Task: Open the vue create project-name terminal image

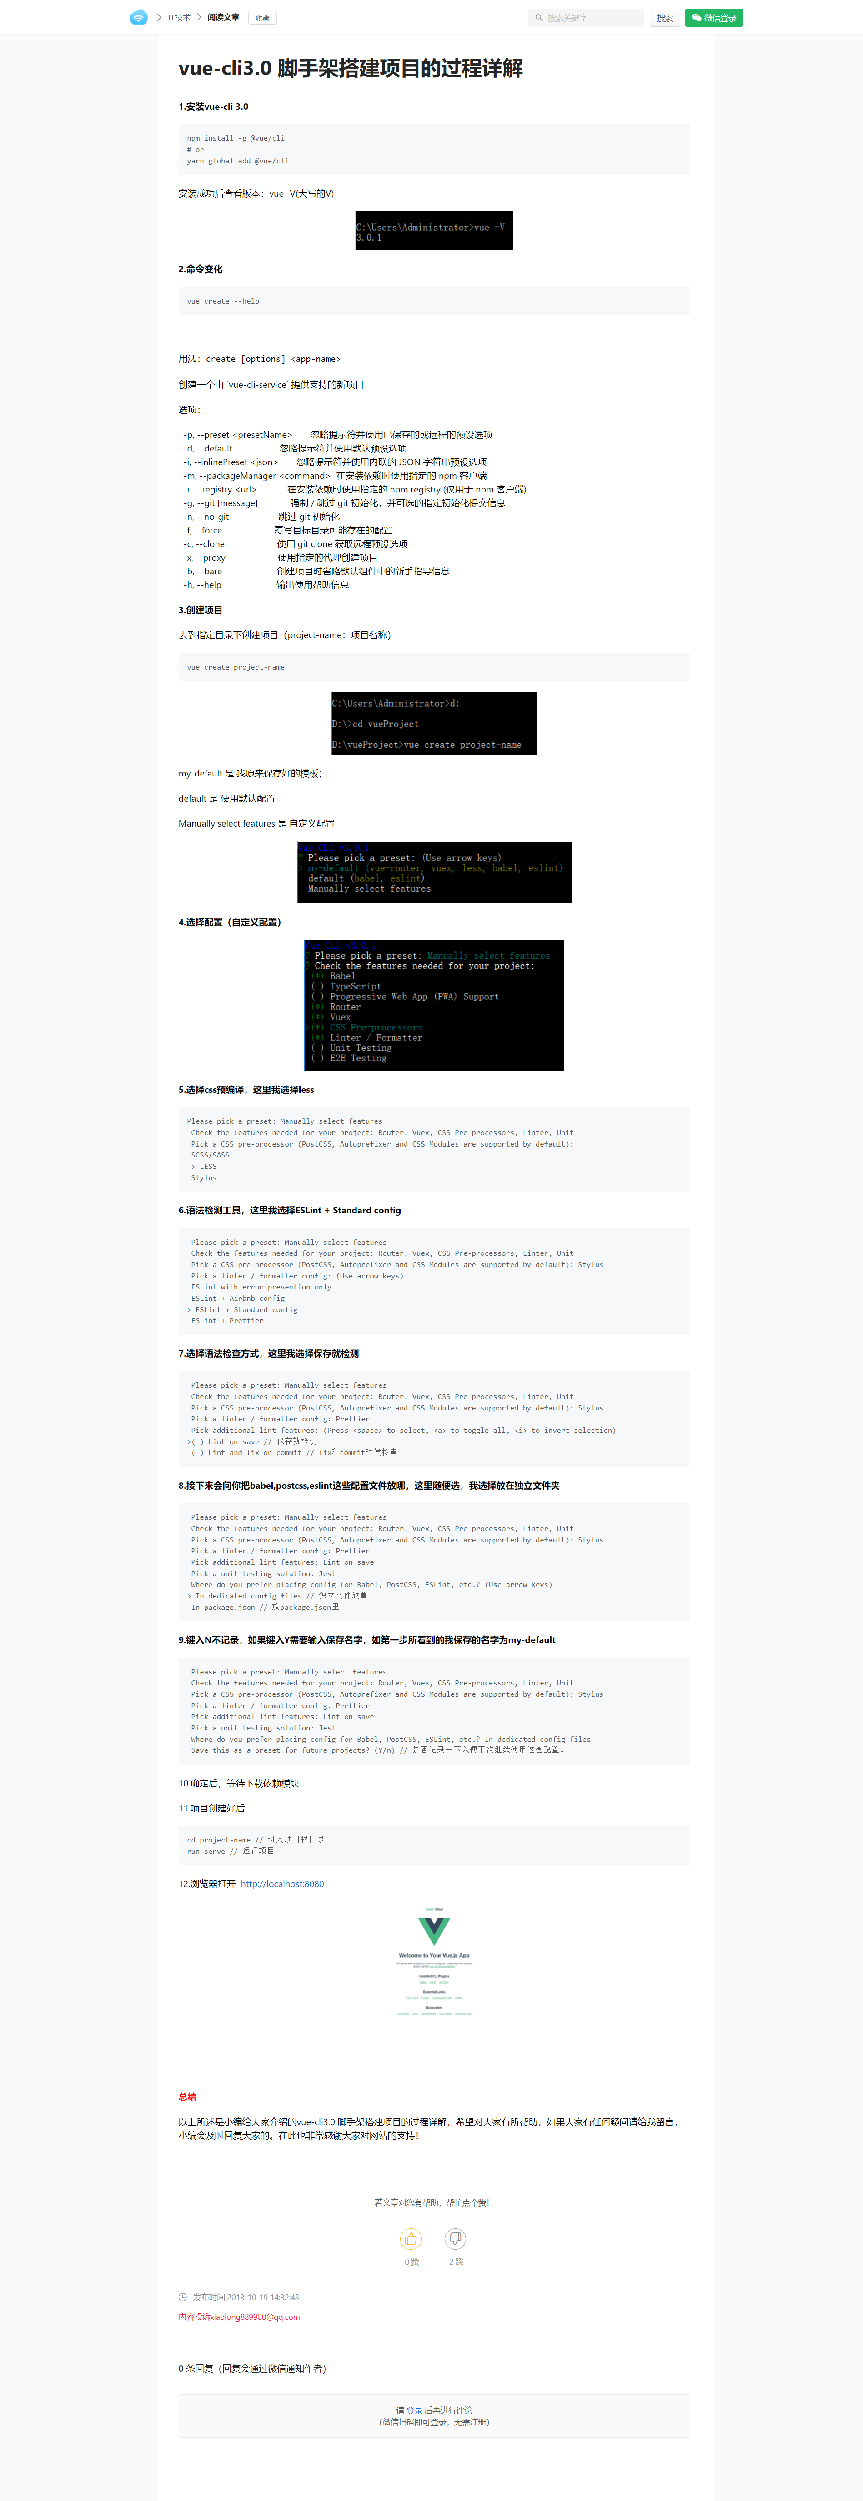Action: coord(434,723)
